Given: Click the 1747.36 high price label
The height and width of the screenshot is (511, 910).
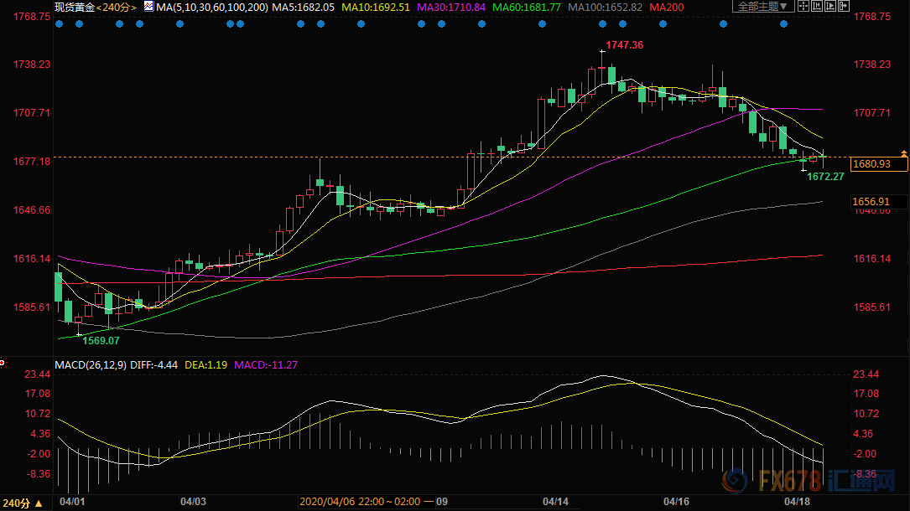Looking at the screenshot, I should point(624,45).
